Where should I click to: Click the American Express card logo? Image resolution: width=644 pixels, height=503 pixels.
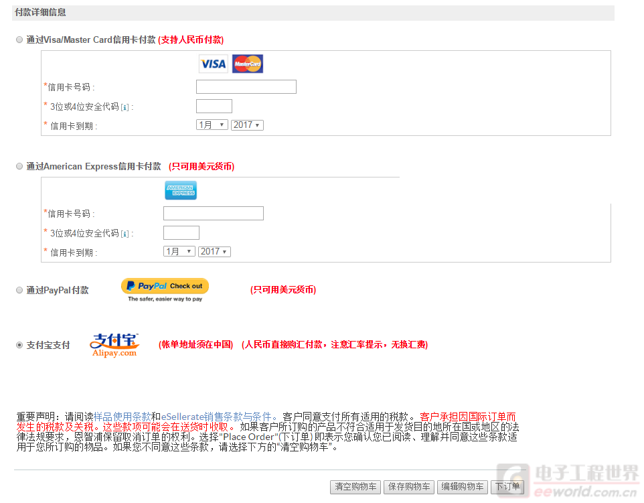pyautogui.click(x=181, y=190)
